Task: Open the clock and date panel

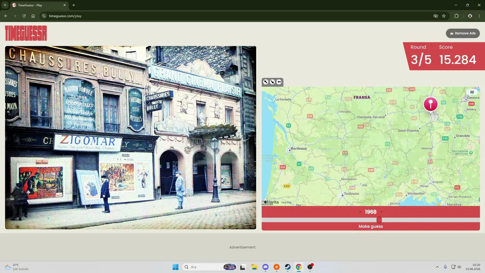Action: (473, 267)
